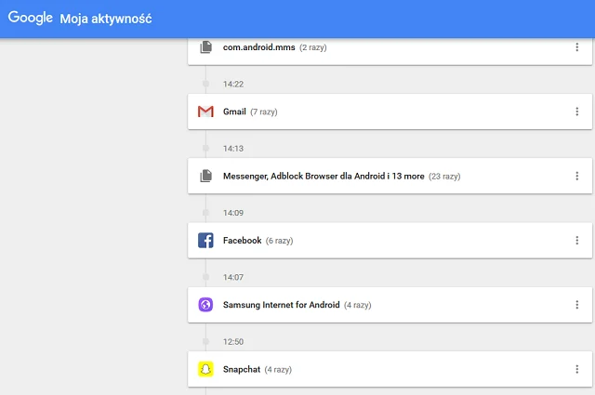Open more options for Gmail entry
This screenshot has width=595, height=395.
tap(576, 112)
